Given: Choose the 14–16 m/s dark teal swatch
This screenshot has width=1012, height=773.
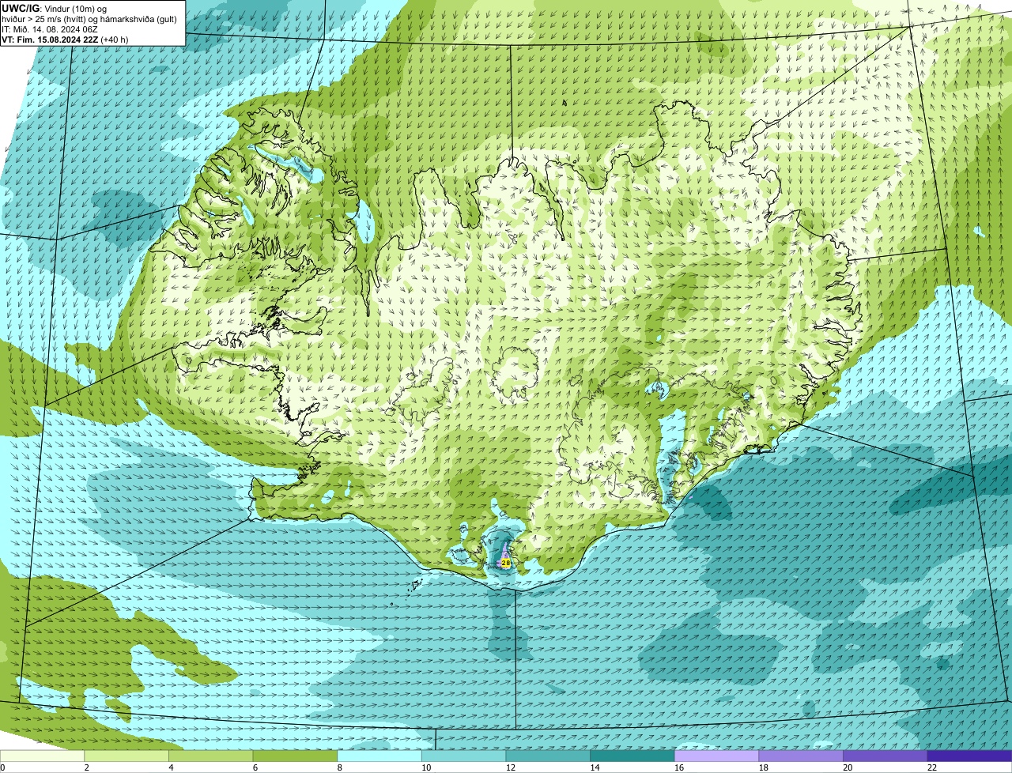Looking at the screenshot, I should pos(632,756).
